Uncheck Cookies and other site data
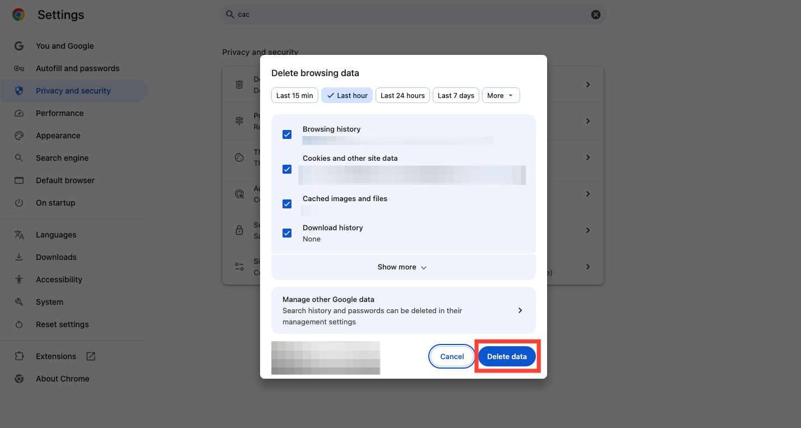The image size is (801, 428). [287, 169]
